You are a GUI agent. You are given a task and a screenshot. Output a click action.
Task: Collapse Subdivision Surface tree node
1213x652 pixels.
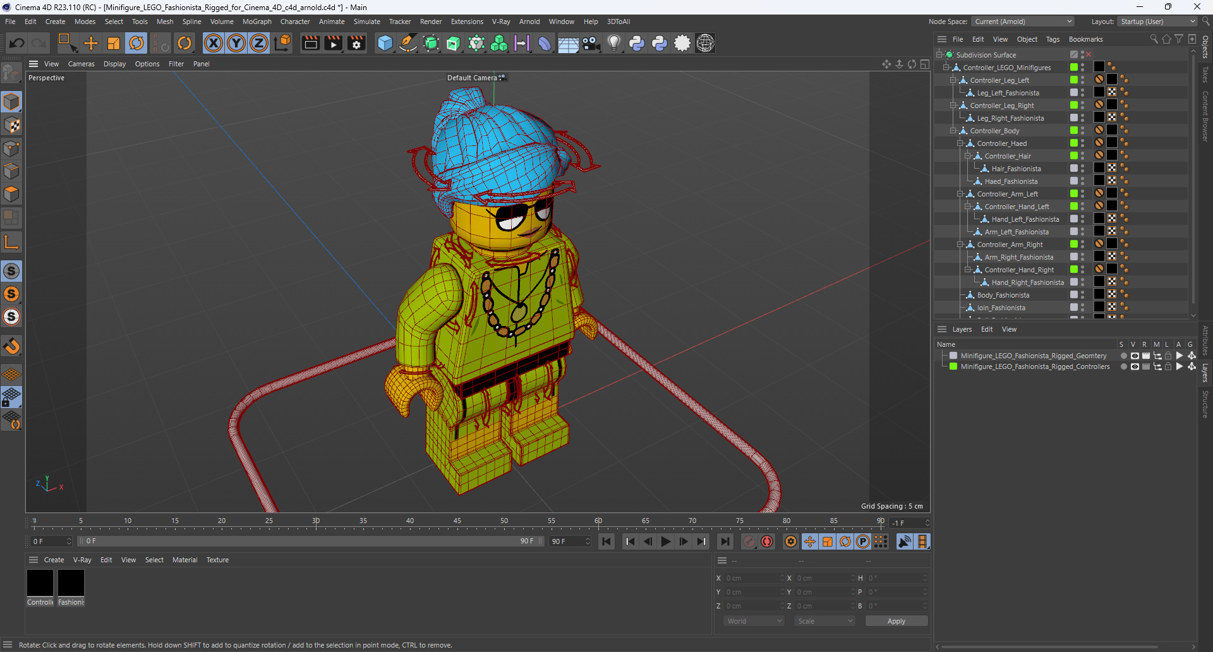[939, 55]
